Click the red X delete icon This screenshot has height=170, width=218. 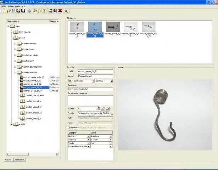(x=60, y=11)
